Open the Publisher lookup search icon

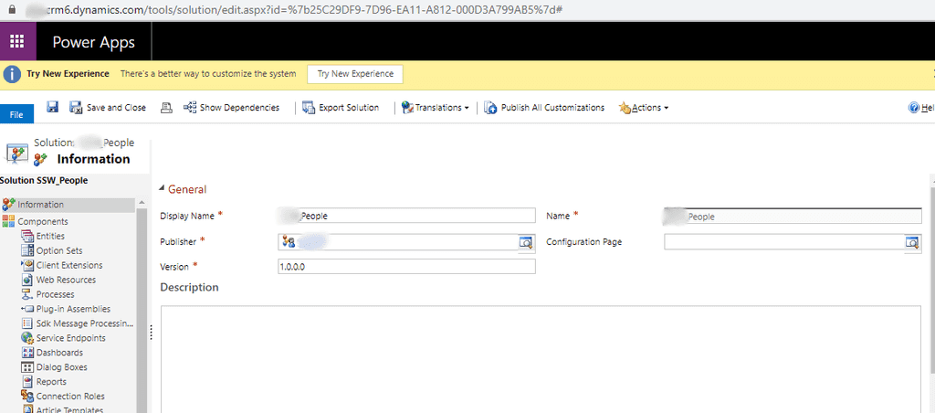pyautogui.click(x=525, y=242)
